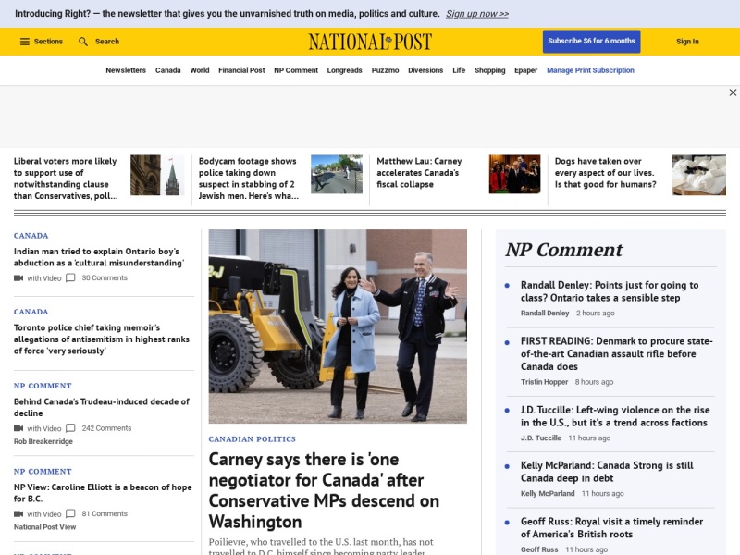This screenshot has width=740, height=555.
Task: Click J.D. Tuccille byline under the headline
Action: pyautogui.click(x=541, y=438)
